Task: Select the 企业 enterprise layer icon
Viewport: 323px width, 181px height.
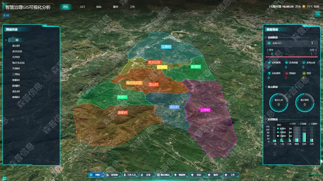Action: [x=141, y=175]
